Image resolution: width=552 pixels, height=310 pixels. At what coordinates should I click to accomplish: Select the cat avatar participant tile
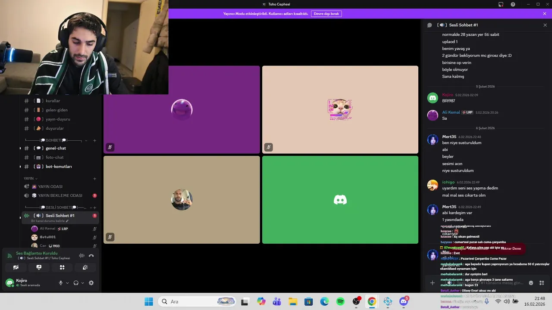[340, 109]
